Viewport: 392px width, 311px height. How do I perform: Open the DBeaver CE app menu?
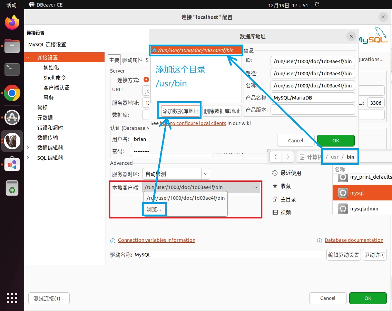(46, 5)
